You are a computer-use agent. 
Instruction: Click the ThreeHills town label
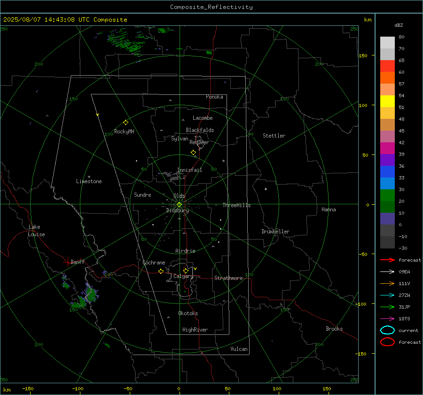click(x=236, y=205)
